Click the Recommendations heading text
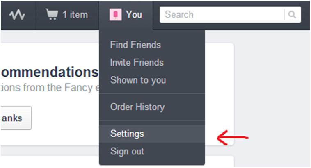This screenshot has width=311, height=168. (49, 73)
